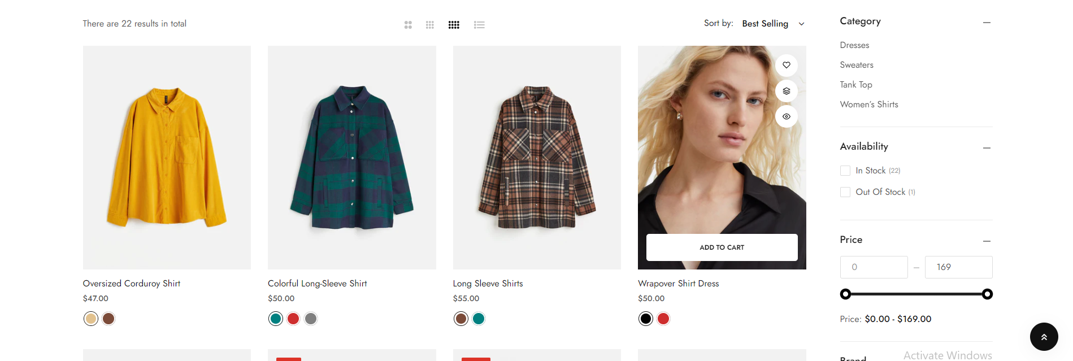Enable the Out Of Stock filter
The image size is (1073, 361).
[x=845, y=192]
